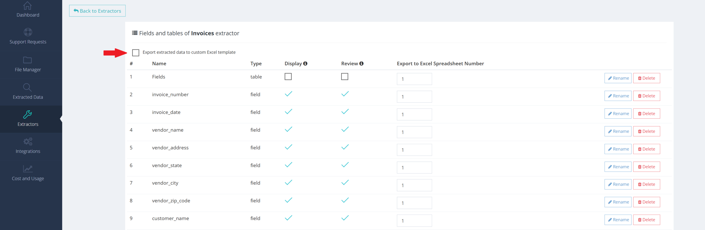Open Dashboard home icon in sidebar

[x=28, y=6]
